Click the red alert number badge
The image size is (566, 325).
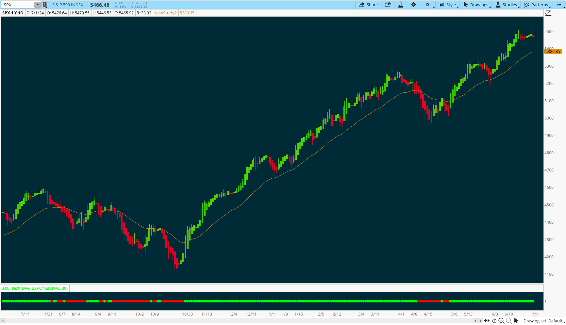(x=45, y=5)
